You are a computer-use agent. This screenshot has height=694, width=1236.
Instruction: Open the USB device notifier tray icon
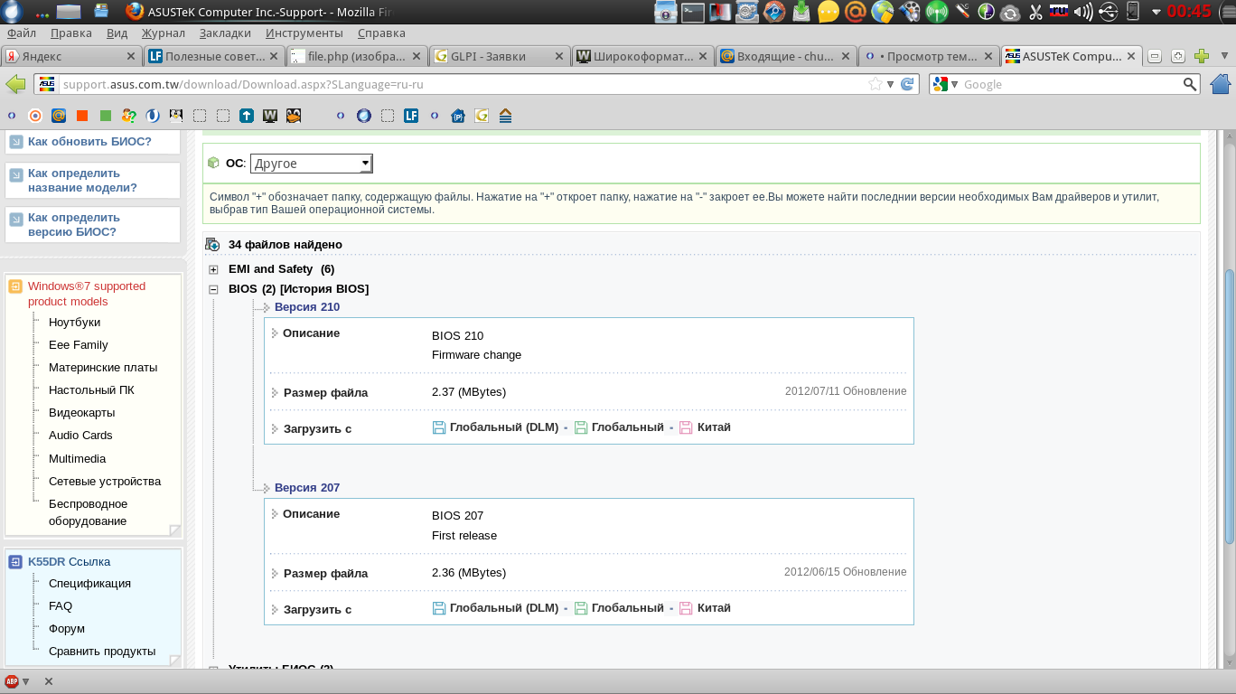click(1133, 12)
